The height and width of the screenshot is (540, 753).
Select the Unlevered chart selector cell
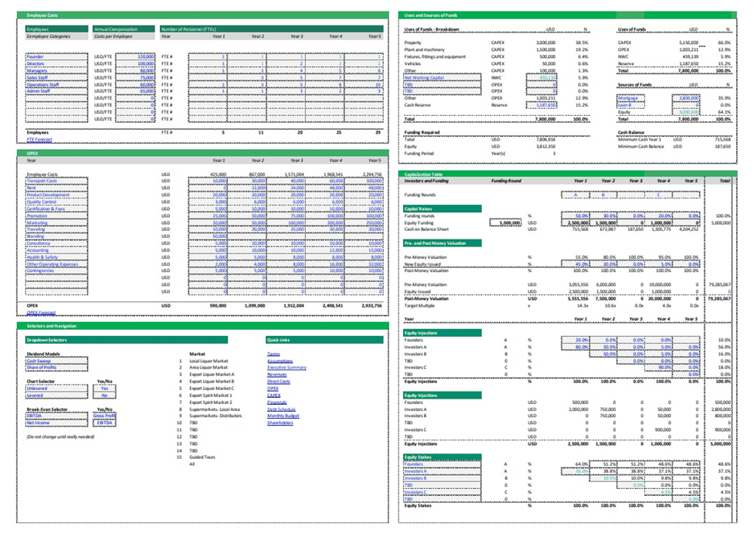tap(56, 388)
